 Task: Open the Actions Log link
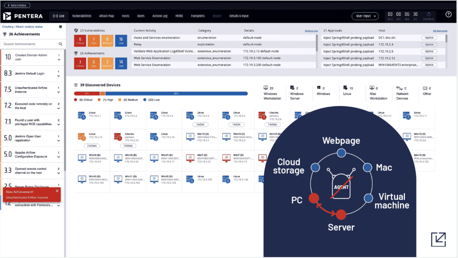(x=311, y=31)
